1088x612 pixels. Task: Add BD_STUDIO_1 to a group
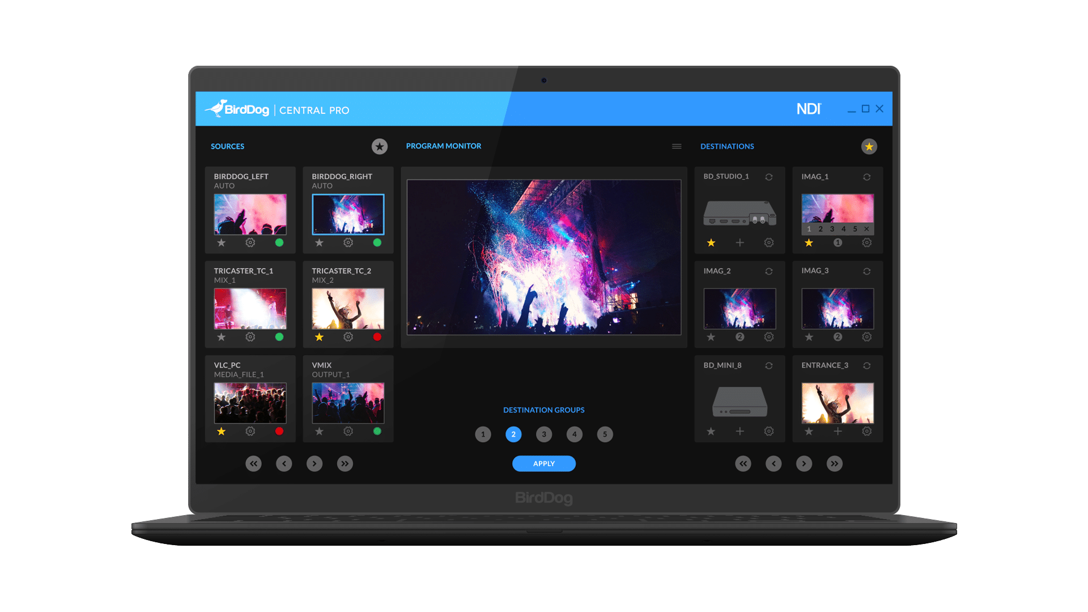pos(740,243)
